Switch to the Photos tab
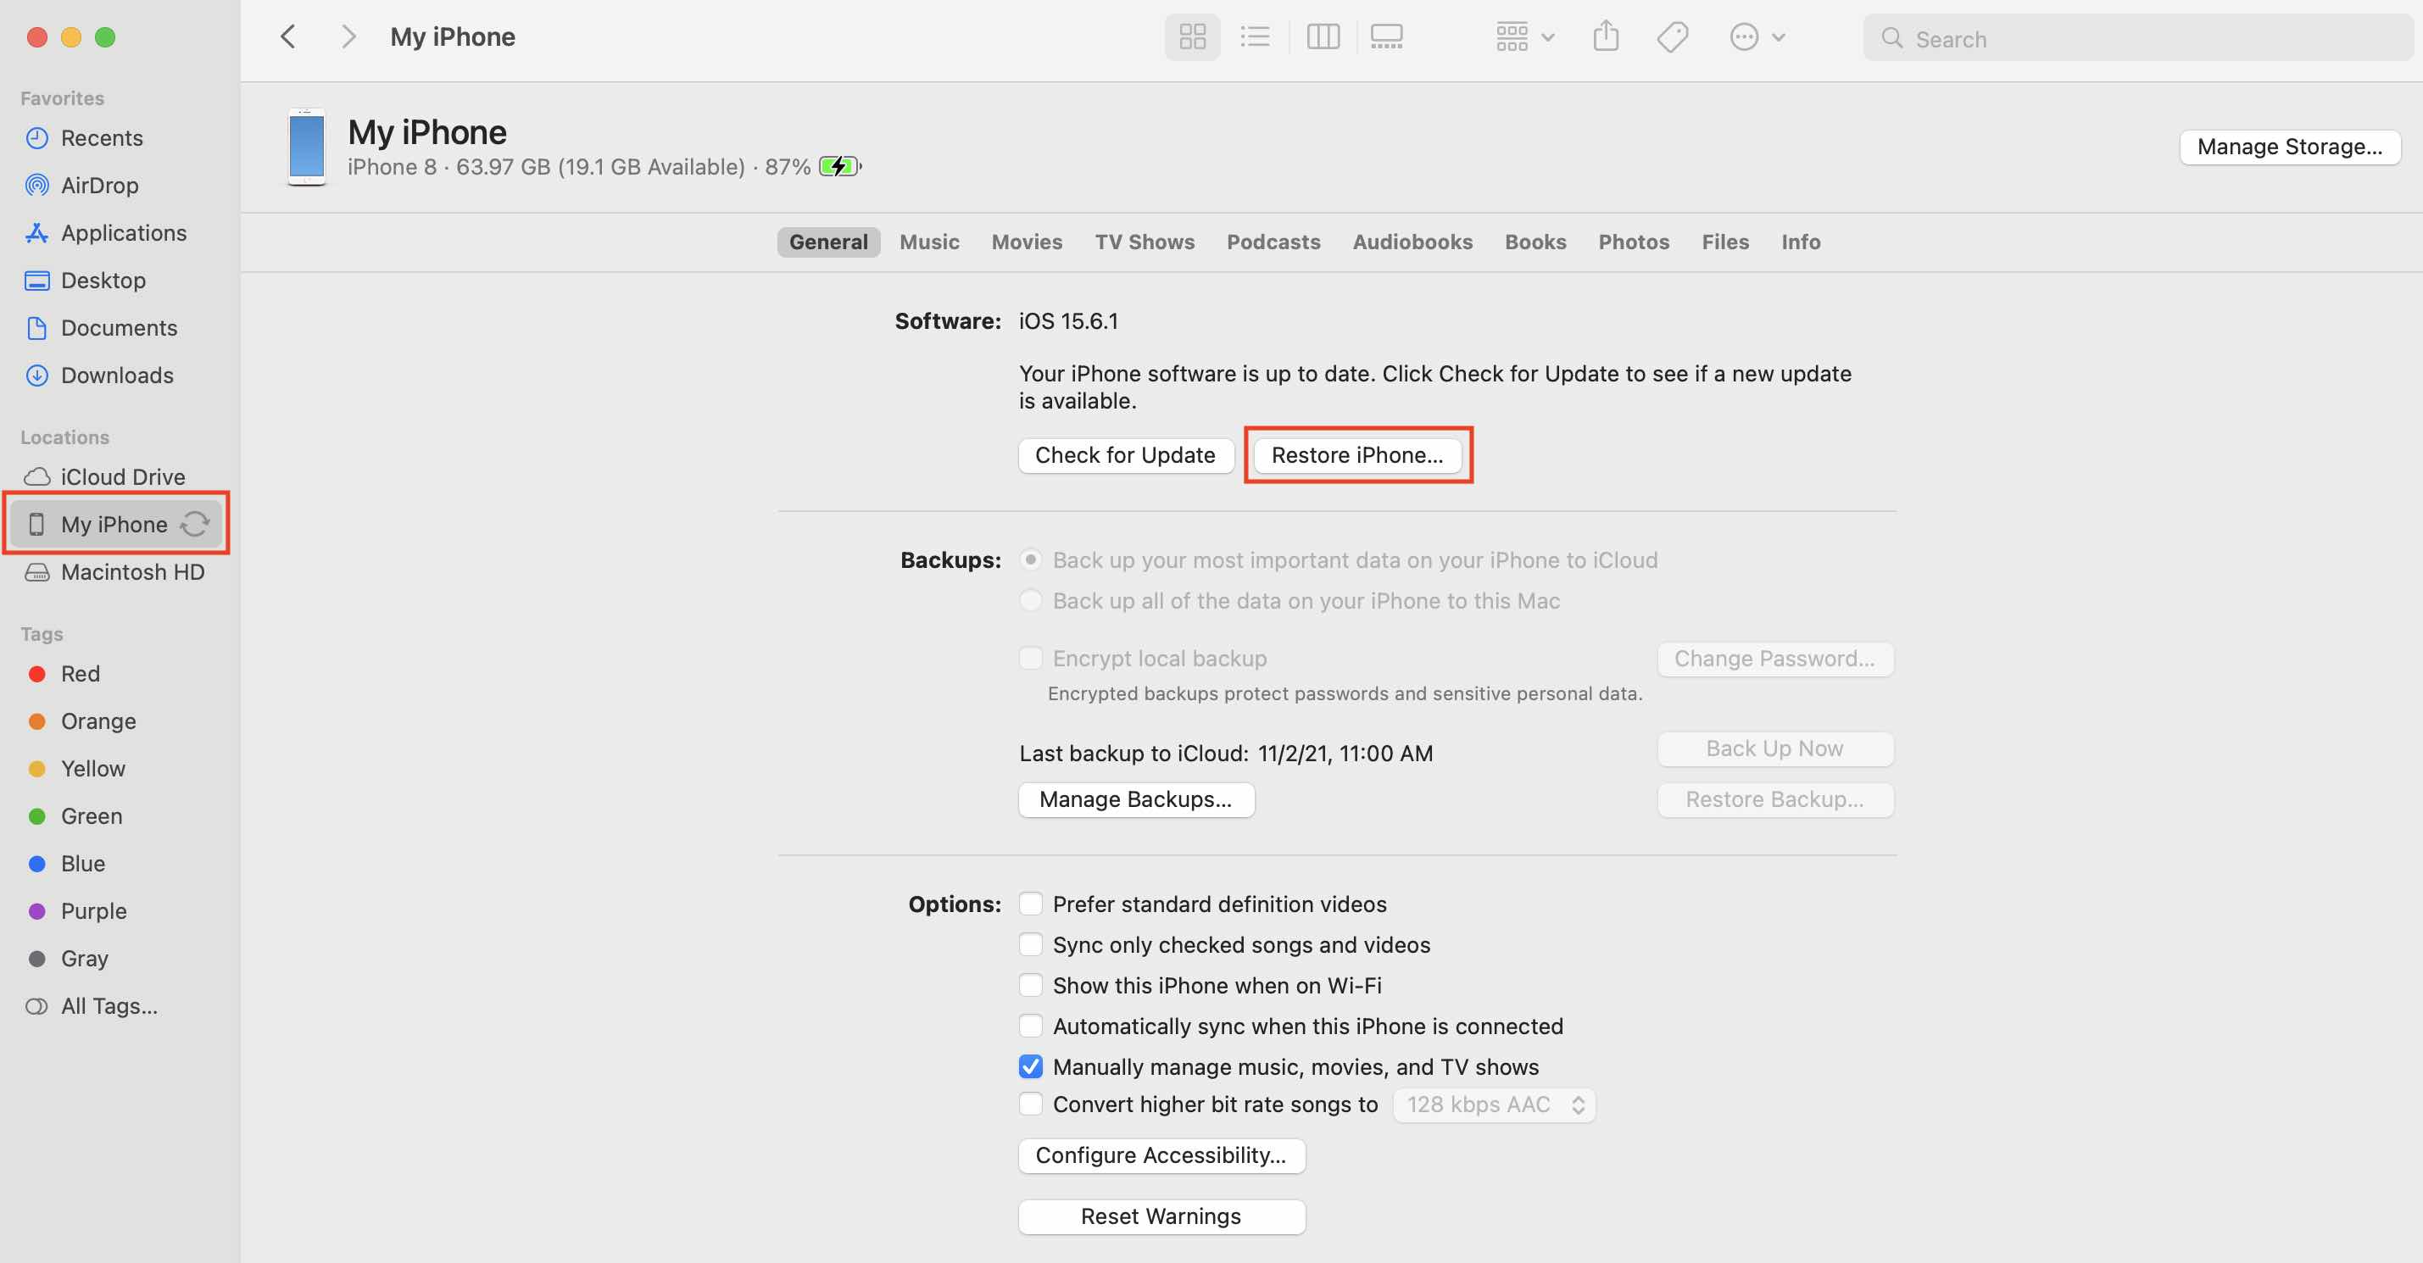 tap(1633, 242)
